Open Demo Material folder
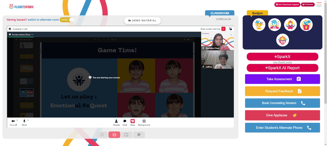This screenshot has height=146, width=327. tap(143, 21)
